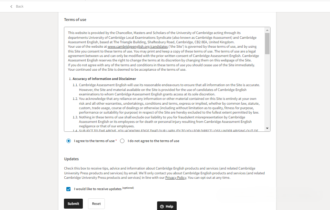The image size is (330, 210).
Task: Click the terms box scroll-up arrow
Action: (x=267, y=31)
